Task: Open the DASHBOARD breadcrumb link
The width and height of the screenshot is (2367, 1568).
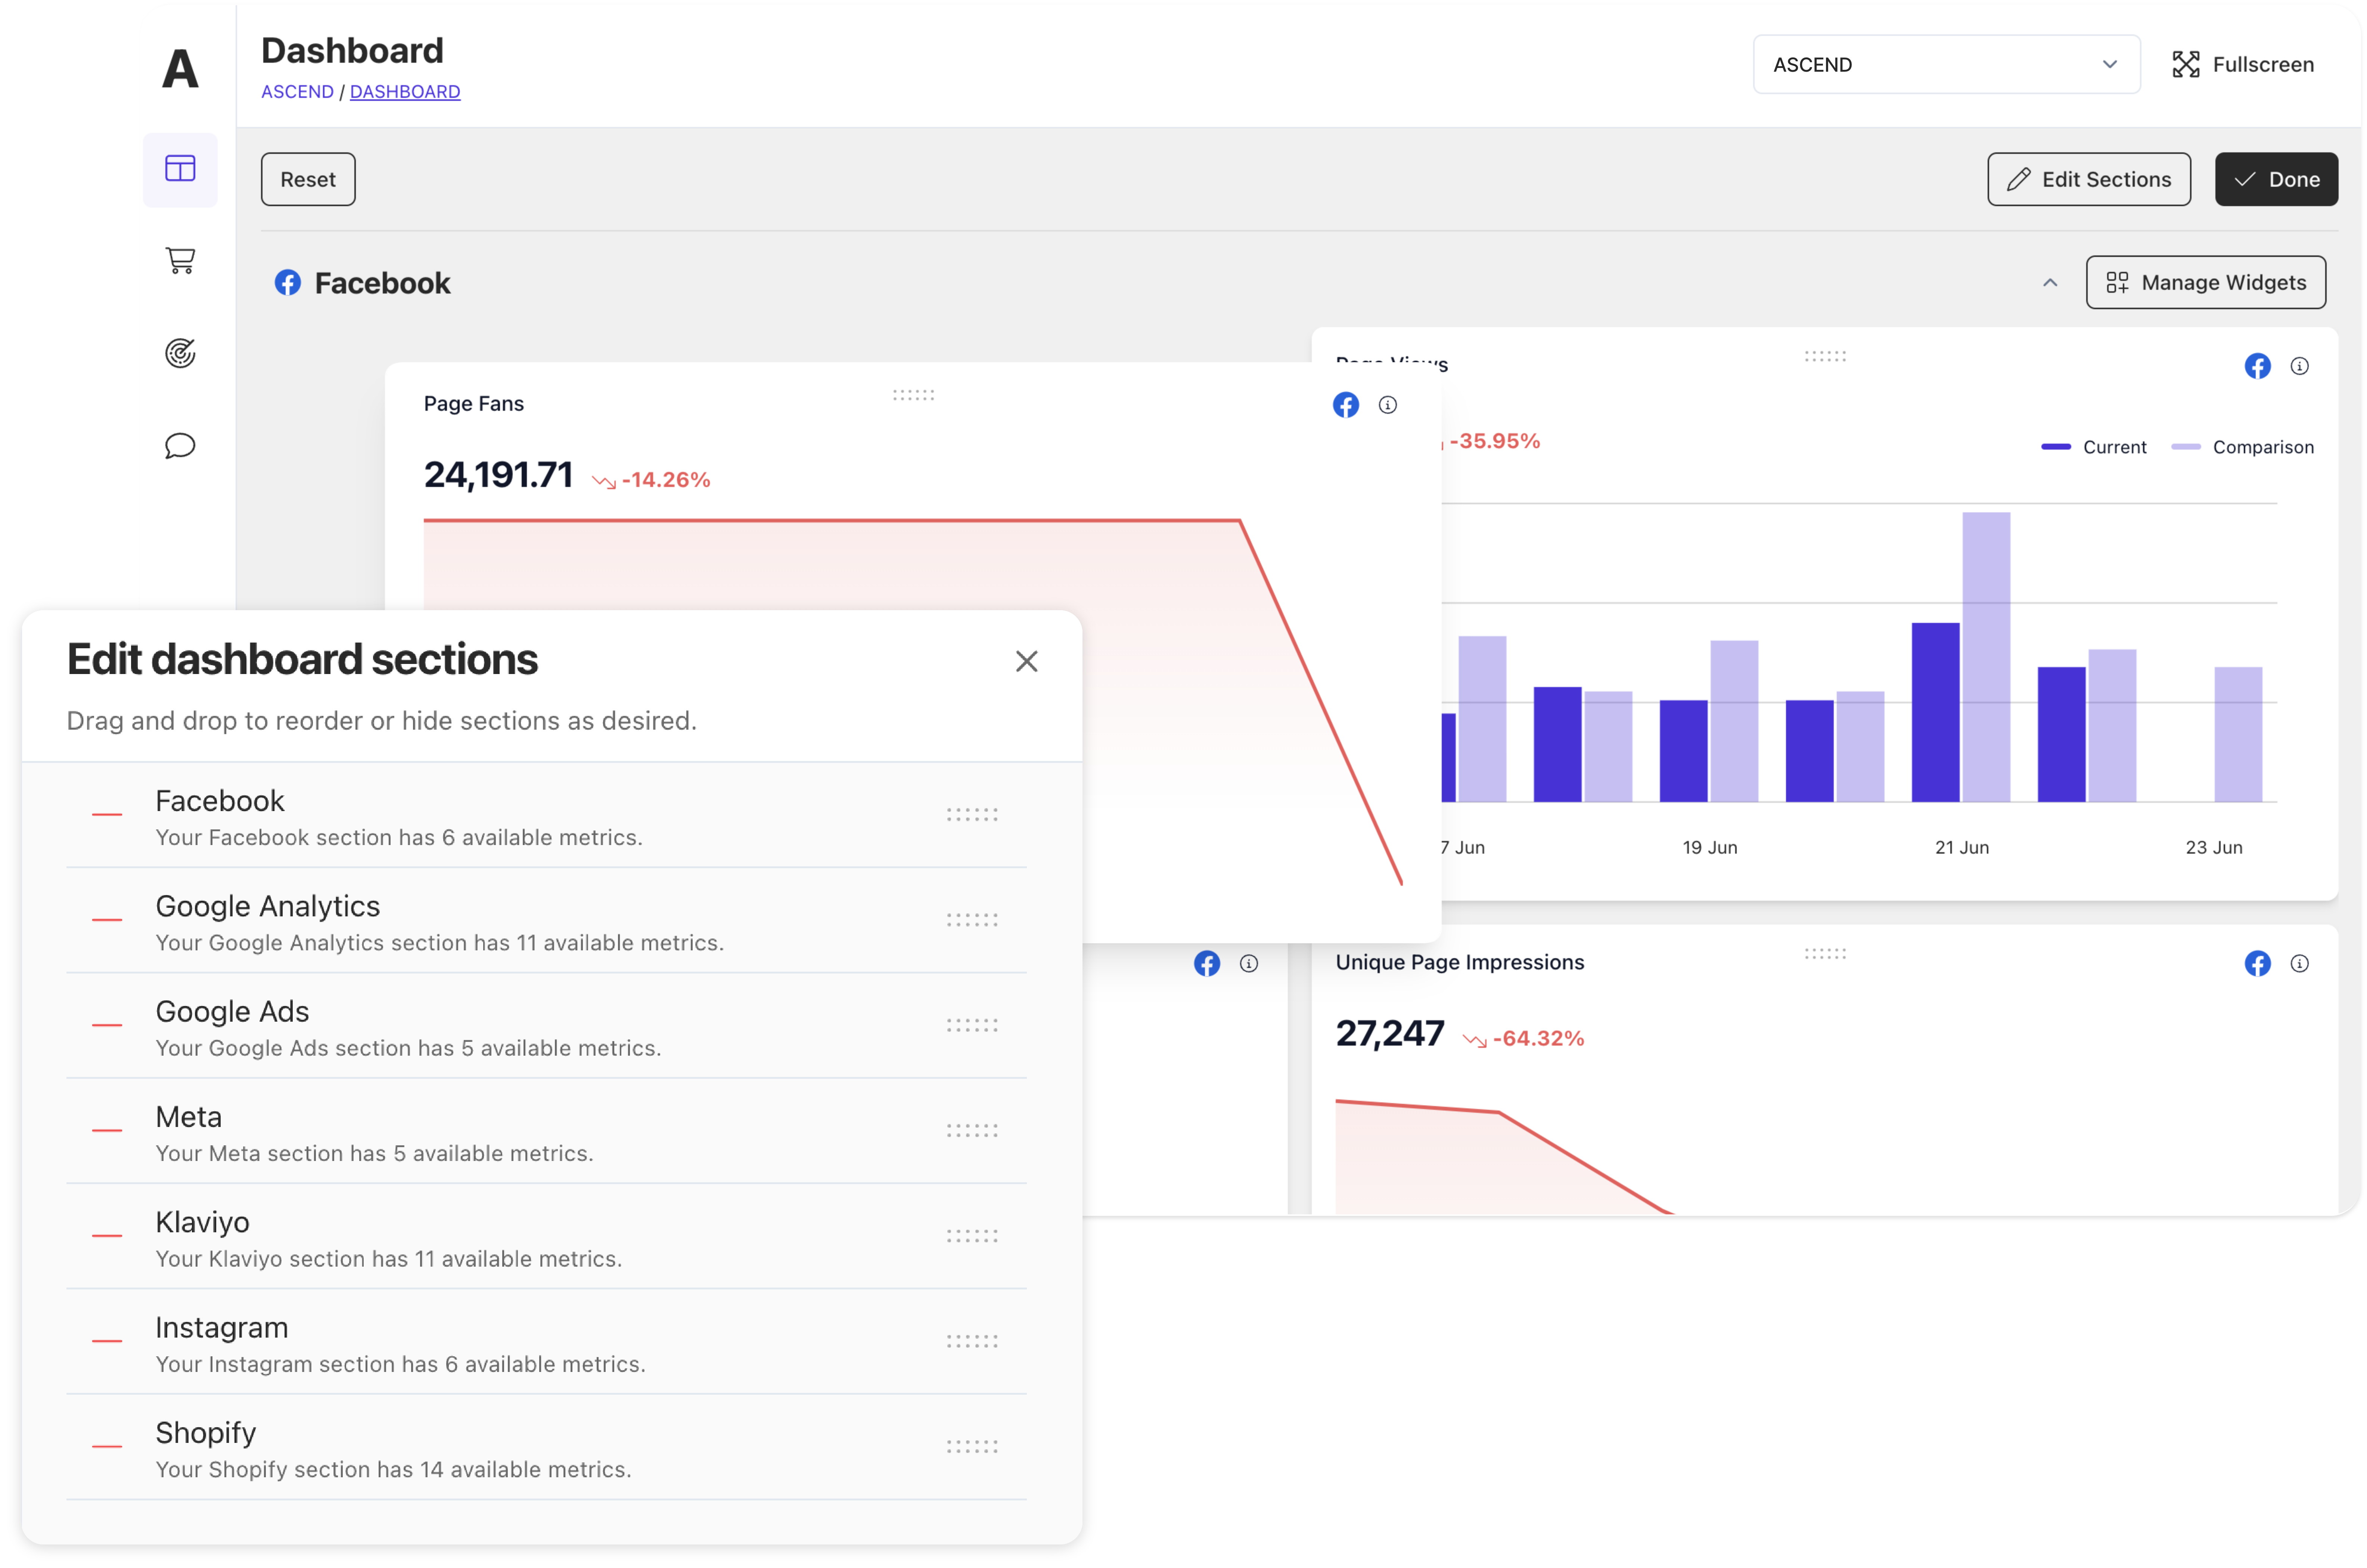Action: [x=405, y=91]
